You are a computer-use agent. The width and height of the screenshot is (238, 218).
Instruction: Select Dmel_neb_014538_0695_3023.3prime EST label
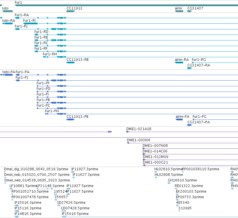click(37, 180)
